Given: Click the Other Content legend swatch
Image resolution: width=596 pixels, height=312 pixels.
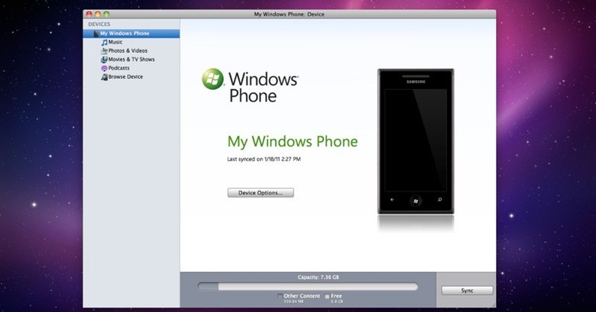Looking at the screenshot, I should tap(280, 296).
